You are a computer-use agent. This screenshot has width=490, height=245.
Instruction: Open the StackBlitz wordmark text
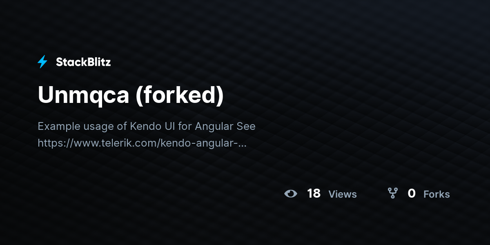83,62
